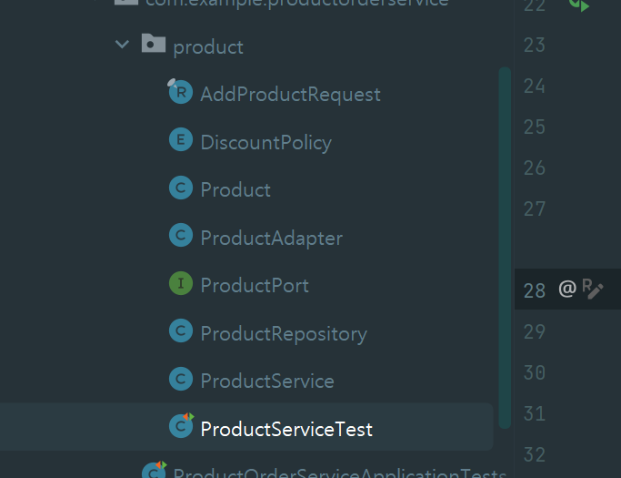
Task: Click the DiscountPolicy enum icon
Action: pyautogui.click(x=181, y=139)
